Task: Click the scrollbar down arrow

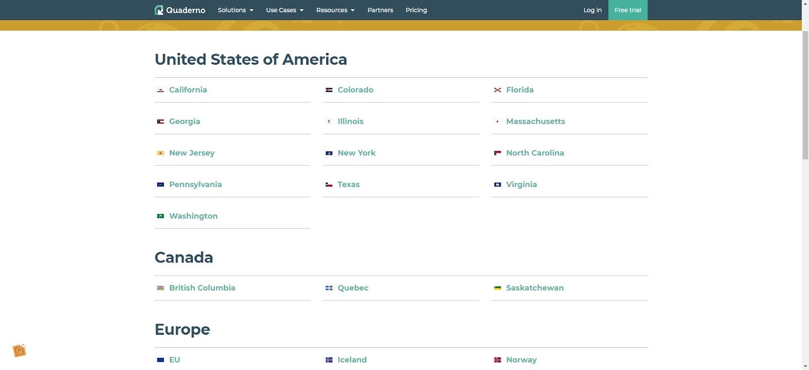Action: coord(805,366)
